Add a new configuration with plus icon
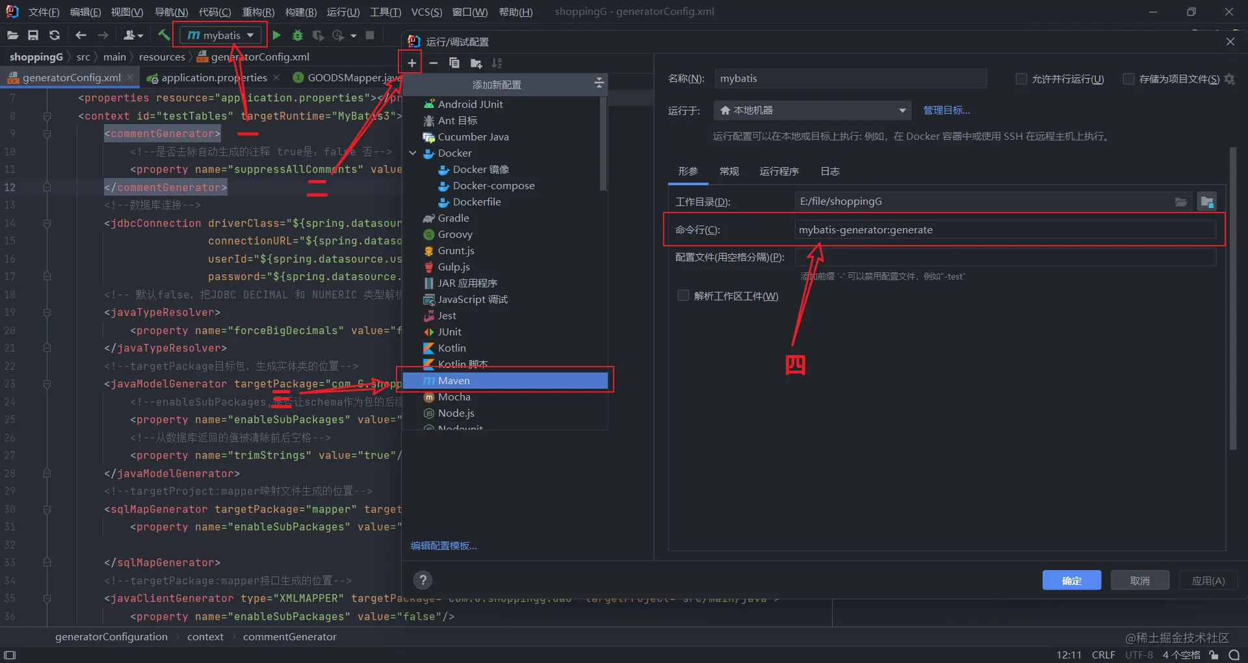Image resolution: width=1248 pixels, height=663 pixels. tap(411, 63)
